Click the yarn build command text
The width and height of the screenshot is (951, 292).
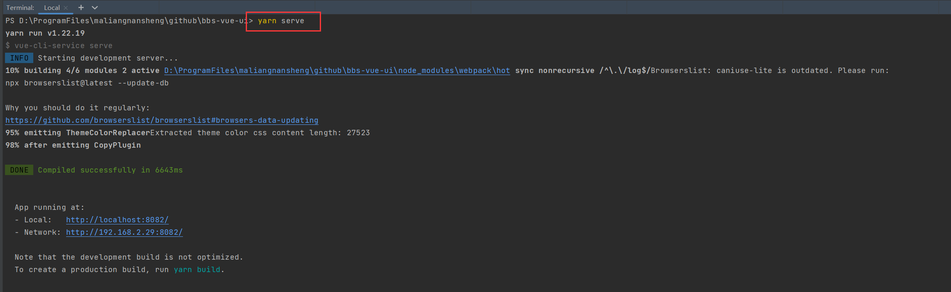tap(197, 270)
